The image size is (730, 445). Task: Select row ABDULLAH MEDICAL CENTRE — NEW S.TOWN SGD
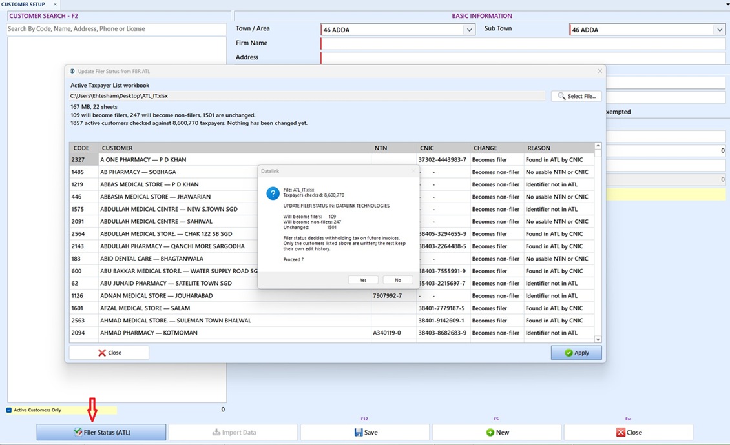(x=332, y=209)
